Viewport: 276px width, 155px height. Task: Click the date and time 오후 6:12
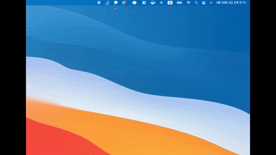click(x=231, y=3)
